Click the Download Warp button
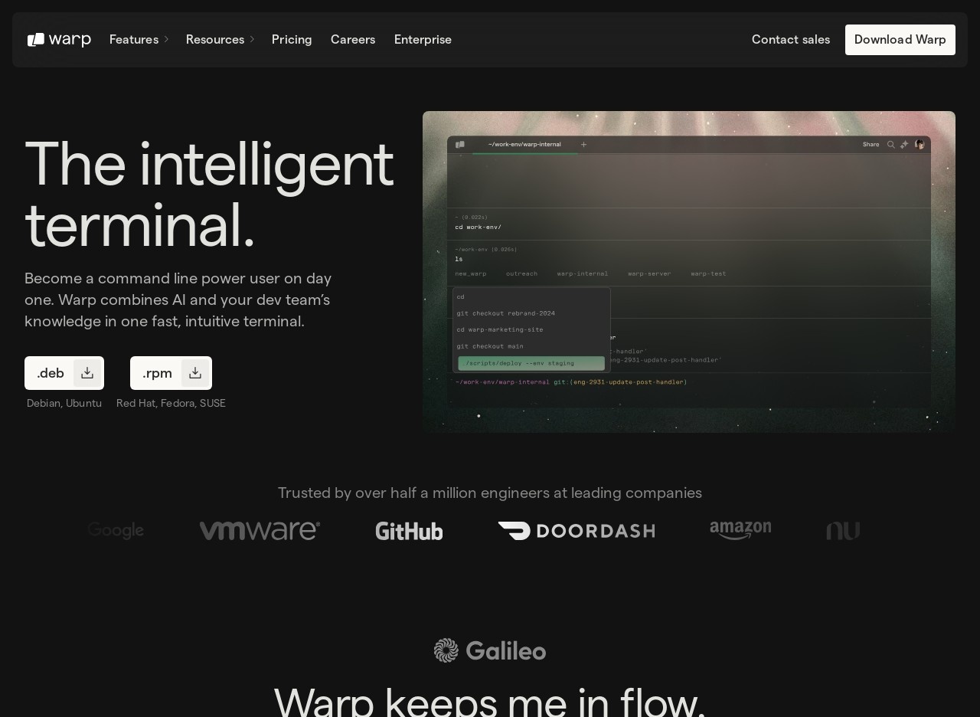 tap(900, 40)
